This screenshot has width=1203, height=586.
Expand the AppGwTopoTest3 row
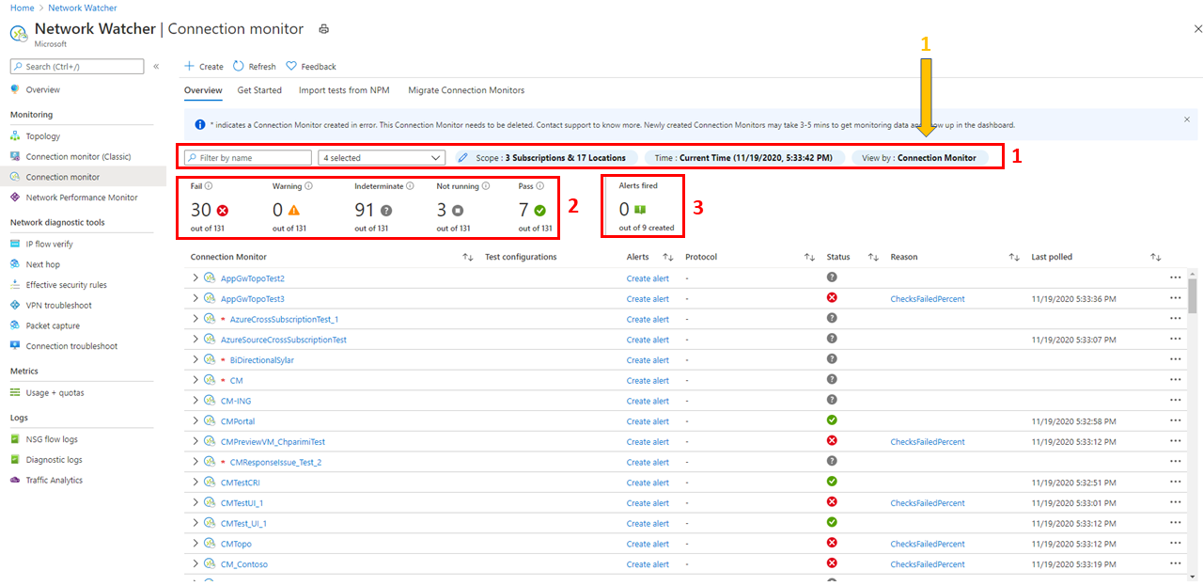click(x=195, y=298)
